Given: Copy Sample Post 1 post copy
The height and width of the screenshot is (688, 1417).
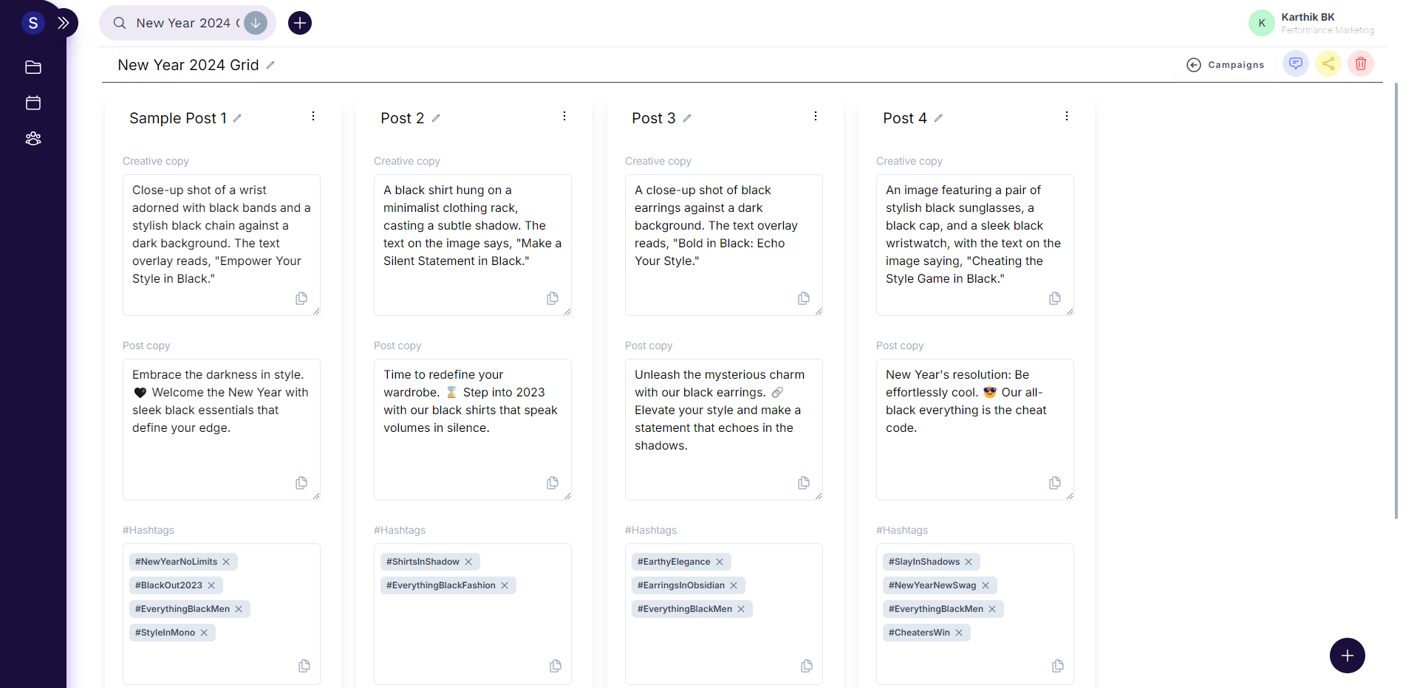Looking at the screenshot, I should [x=301, y=483].
